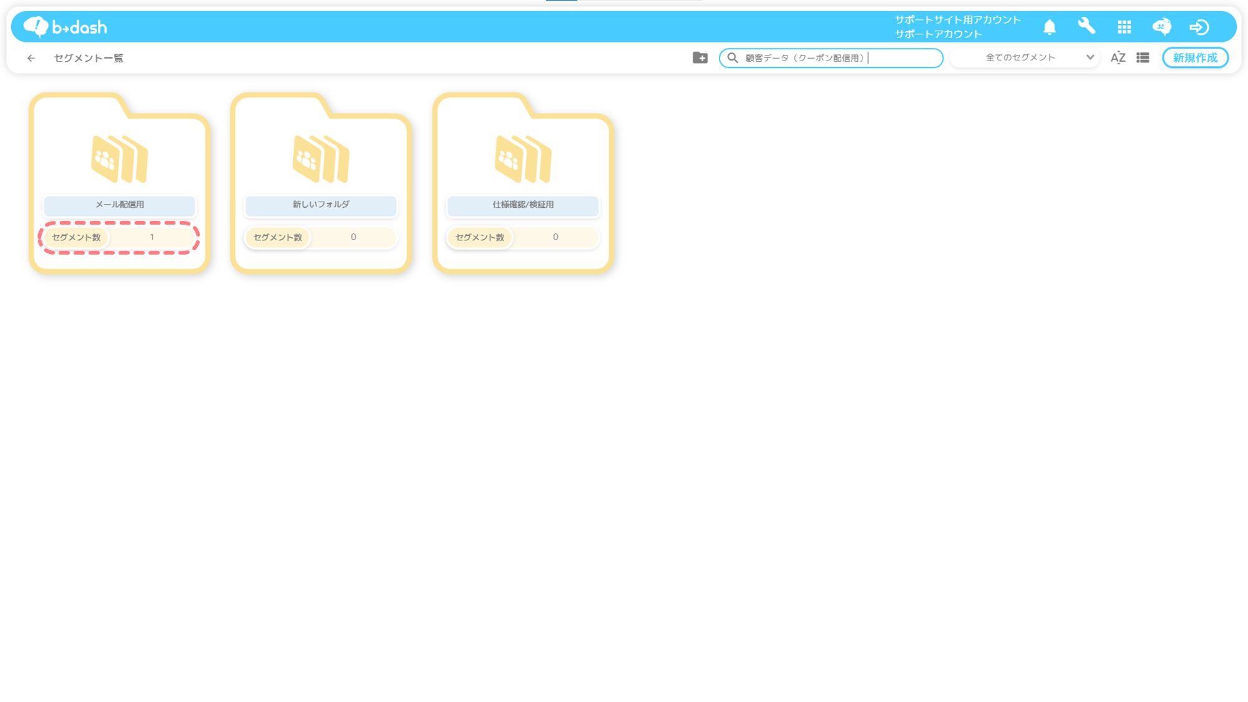
Task: Sort segments with the AZ icon
Action: (1118, 57)
